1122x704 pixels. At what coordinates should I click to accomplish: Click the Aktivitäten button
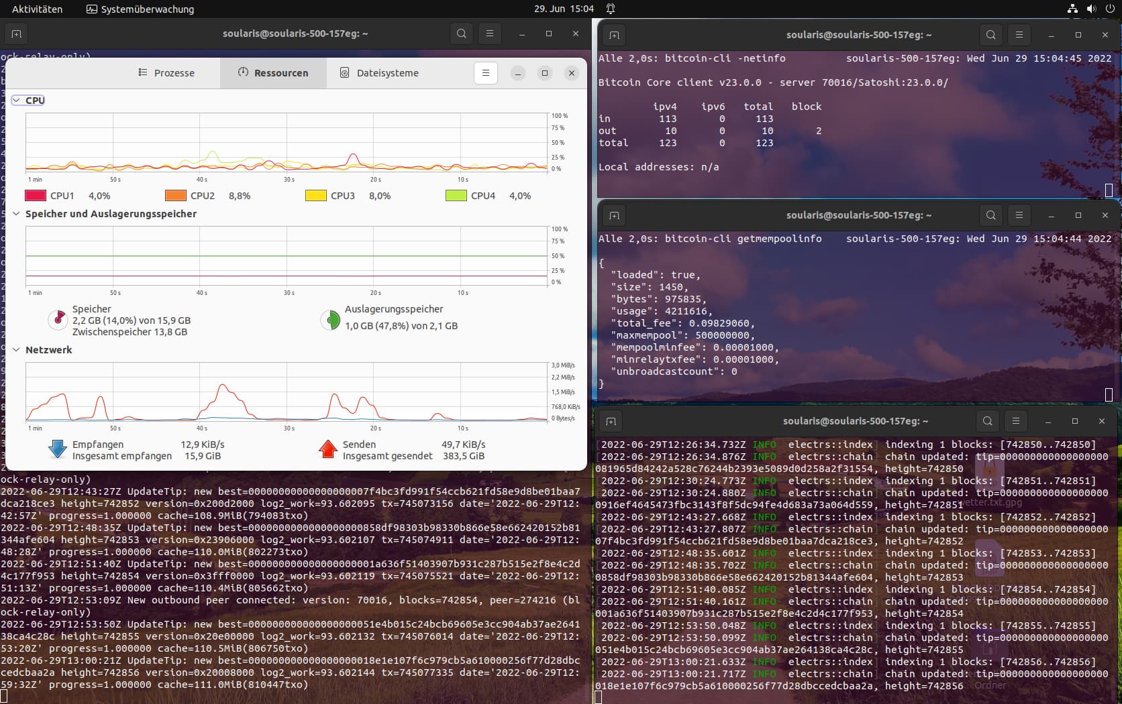(37, 9)
